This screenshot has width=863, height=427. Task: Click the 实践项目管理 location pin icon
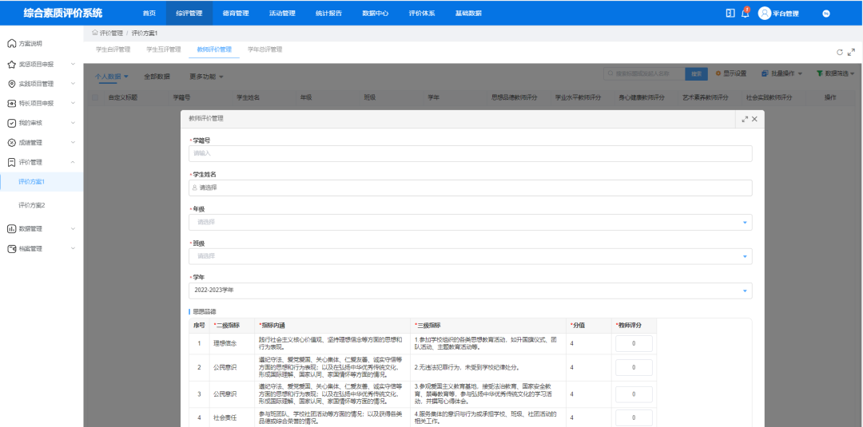pos(11,84)
